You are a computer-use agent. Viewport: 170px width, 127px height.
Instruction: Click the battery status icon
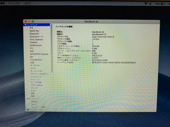(x=163, y=4)
